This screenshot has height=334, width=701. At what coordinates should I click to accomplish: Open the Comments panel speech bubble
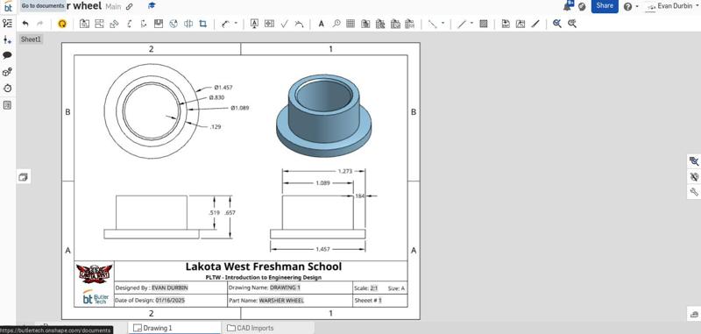(7, 55)
